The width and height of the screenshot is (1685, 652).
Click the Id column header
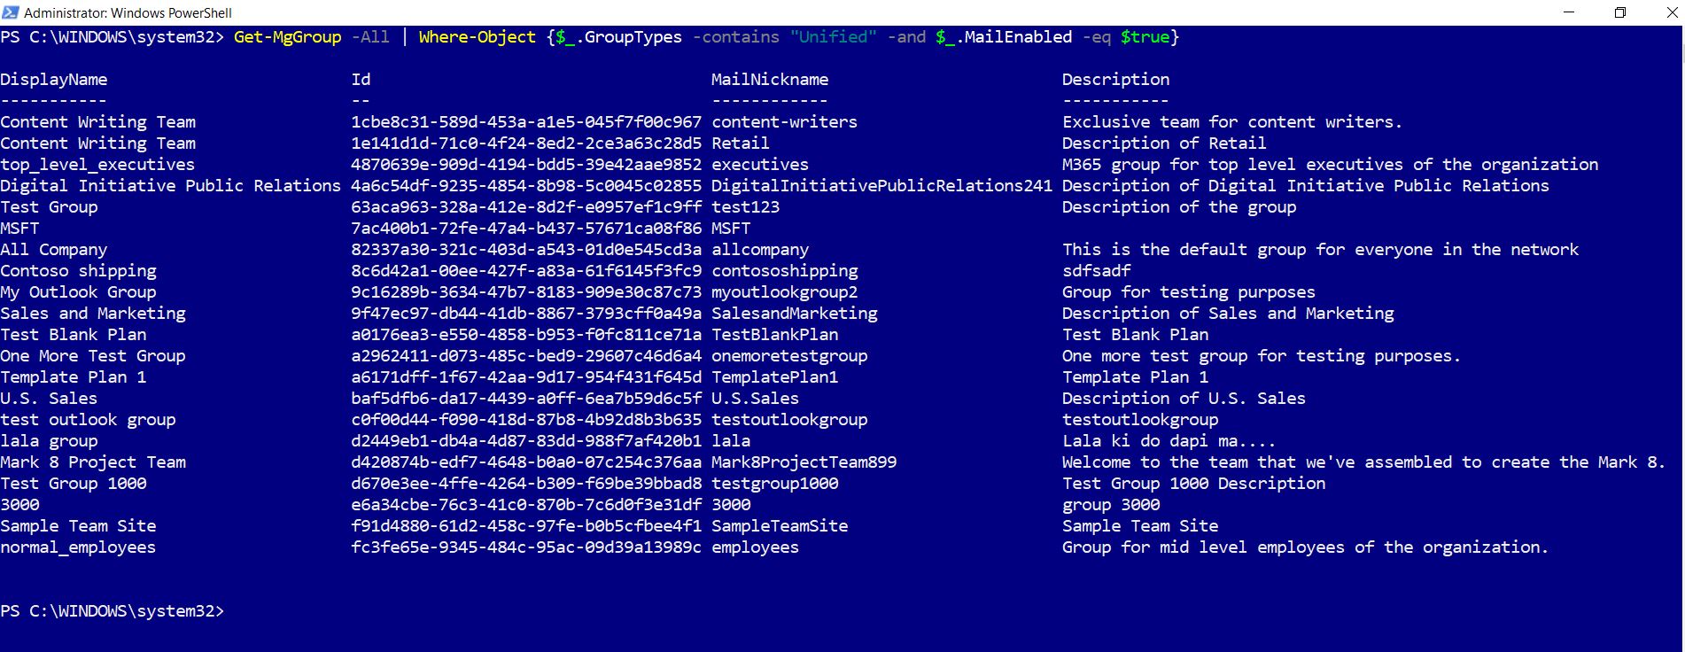pyautogui.click(x=360, y=79)
